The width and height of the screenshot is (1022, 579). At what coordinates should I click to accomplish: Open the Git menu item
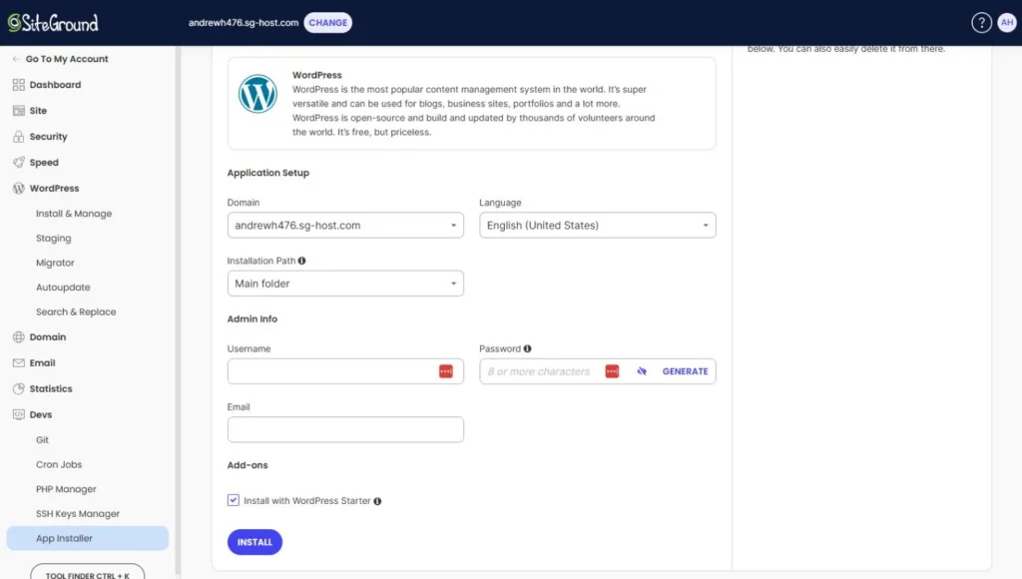[42, 440]
